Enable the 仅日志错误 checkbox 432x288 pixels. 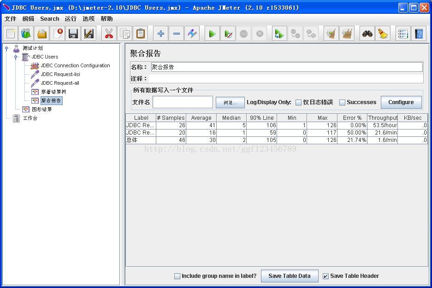[x=298, y=102]
